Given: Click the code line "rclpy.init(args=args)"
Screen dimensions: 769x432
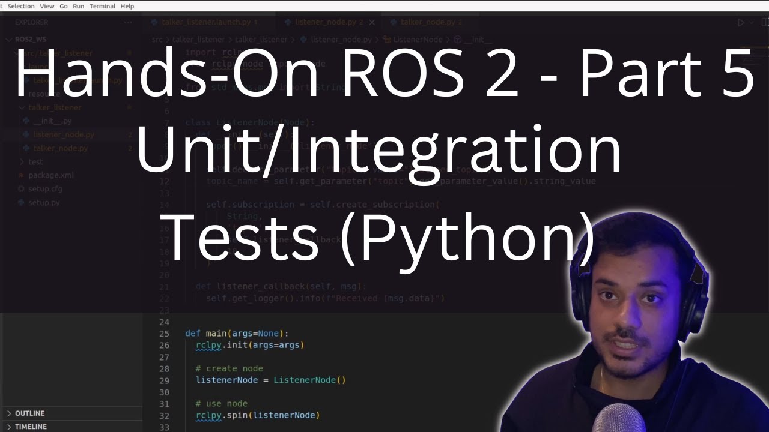Looking at the screenshot, I should pyautogui.click(x=250, y=345).
